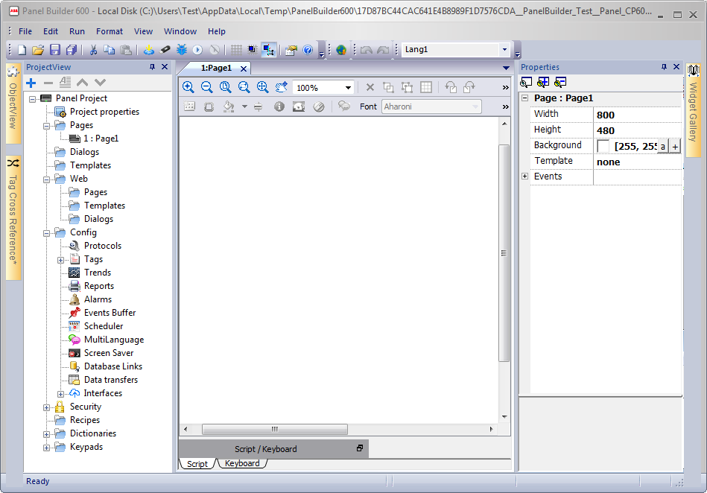
Task: Open the Alarms editor in project tree
Action: tap(98, 299)
